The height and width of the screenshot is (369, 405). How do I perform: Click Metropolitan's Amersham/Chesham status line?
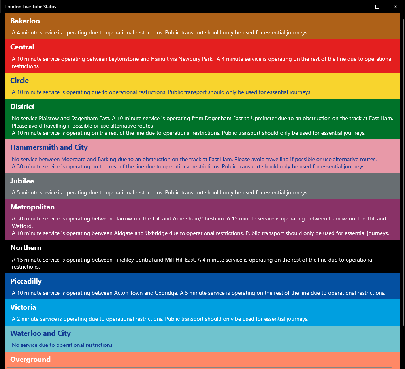[x=199, y=222]
